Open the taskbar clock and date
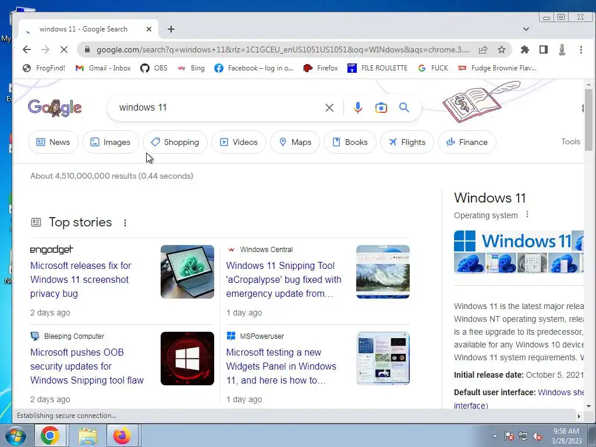This screenshot has height=447, width=596. pos(566,436)
